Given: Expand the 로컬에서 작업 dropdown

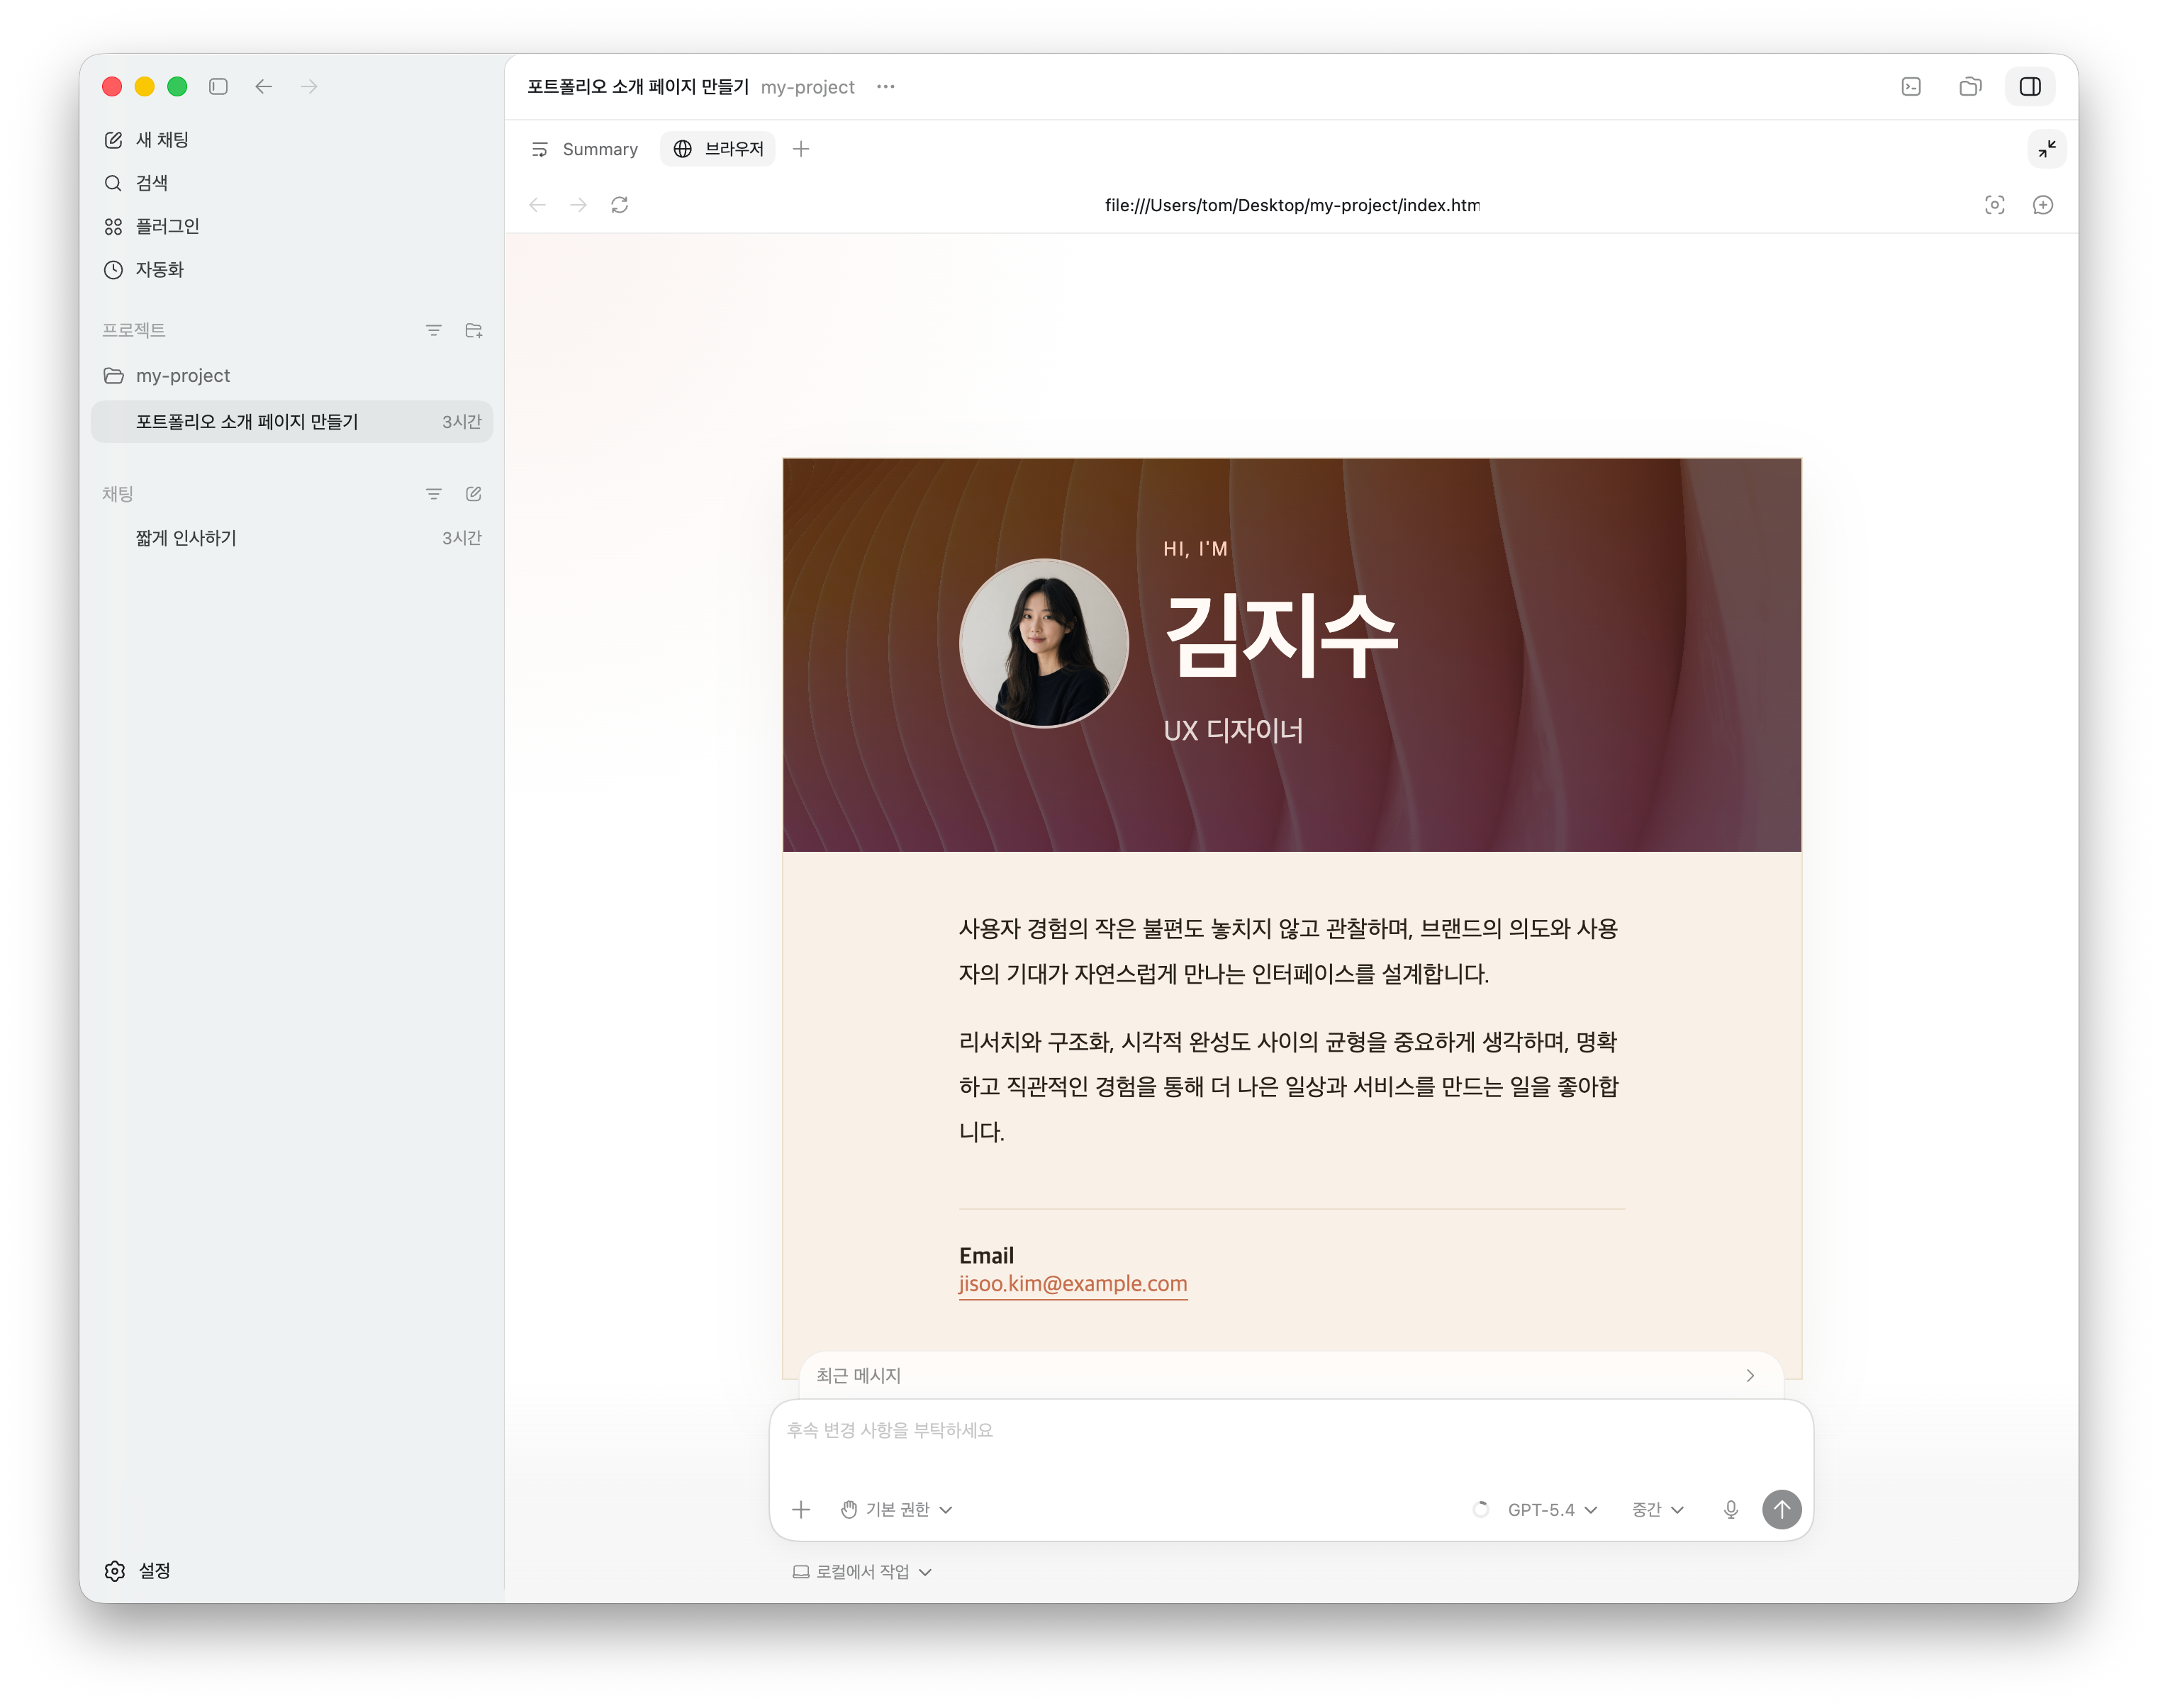Looking at the screenshot, I should [862, 1571].
